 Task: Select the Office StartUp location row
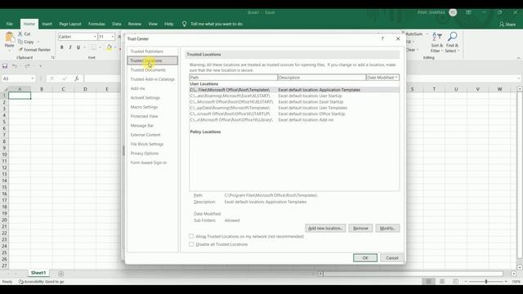[294, 114]
